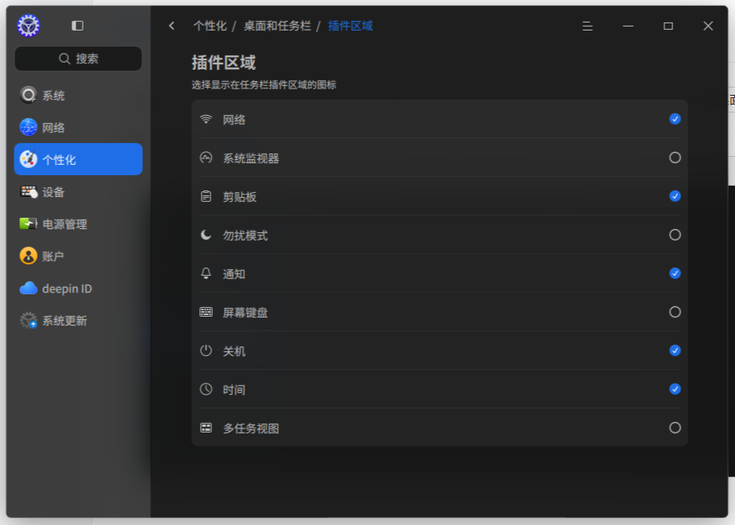Click the highlighted 个性化 sidebar label
The height and width of the screenshot is (525, 735).
(x=59, y=160)
